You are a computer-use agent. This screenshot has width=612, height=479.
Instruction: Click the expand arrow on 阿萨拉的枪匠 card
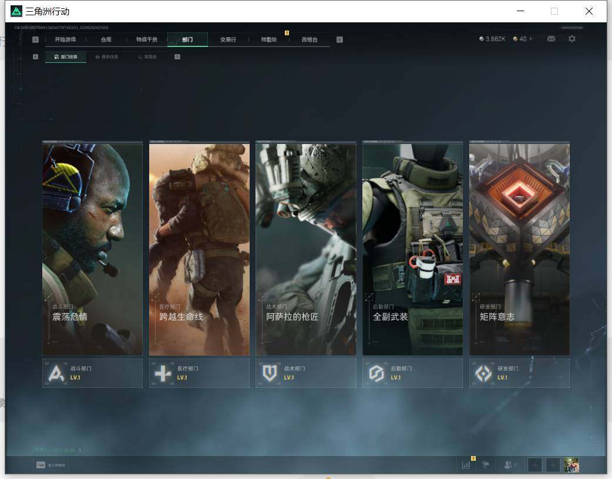(263, 297)
